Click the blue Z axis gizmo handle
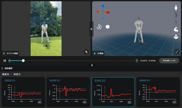Screen dimensions: 182x108 [103, 6]
